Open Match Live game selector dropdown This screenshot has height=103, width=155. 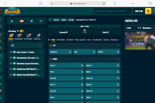[x=140, y=28]
